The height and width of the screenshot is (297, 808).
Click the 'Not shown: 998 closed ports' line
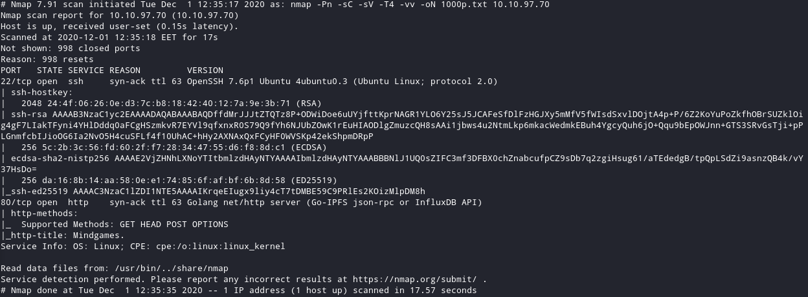point(71,49)
